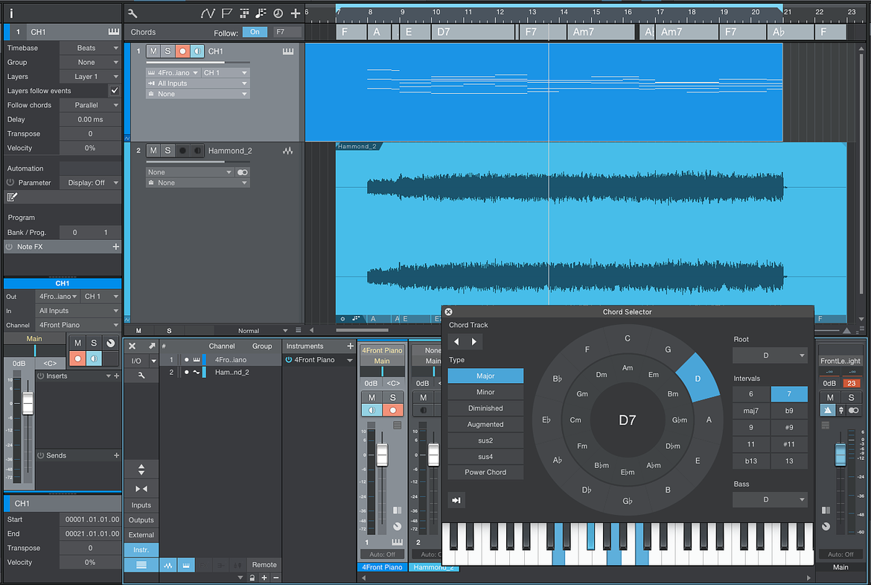871x585 pixels.
Task: Toggle Note FX power button
Action: click(10, 247)
